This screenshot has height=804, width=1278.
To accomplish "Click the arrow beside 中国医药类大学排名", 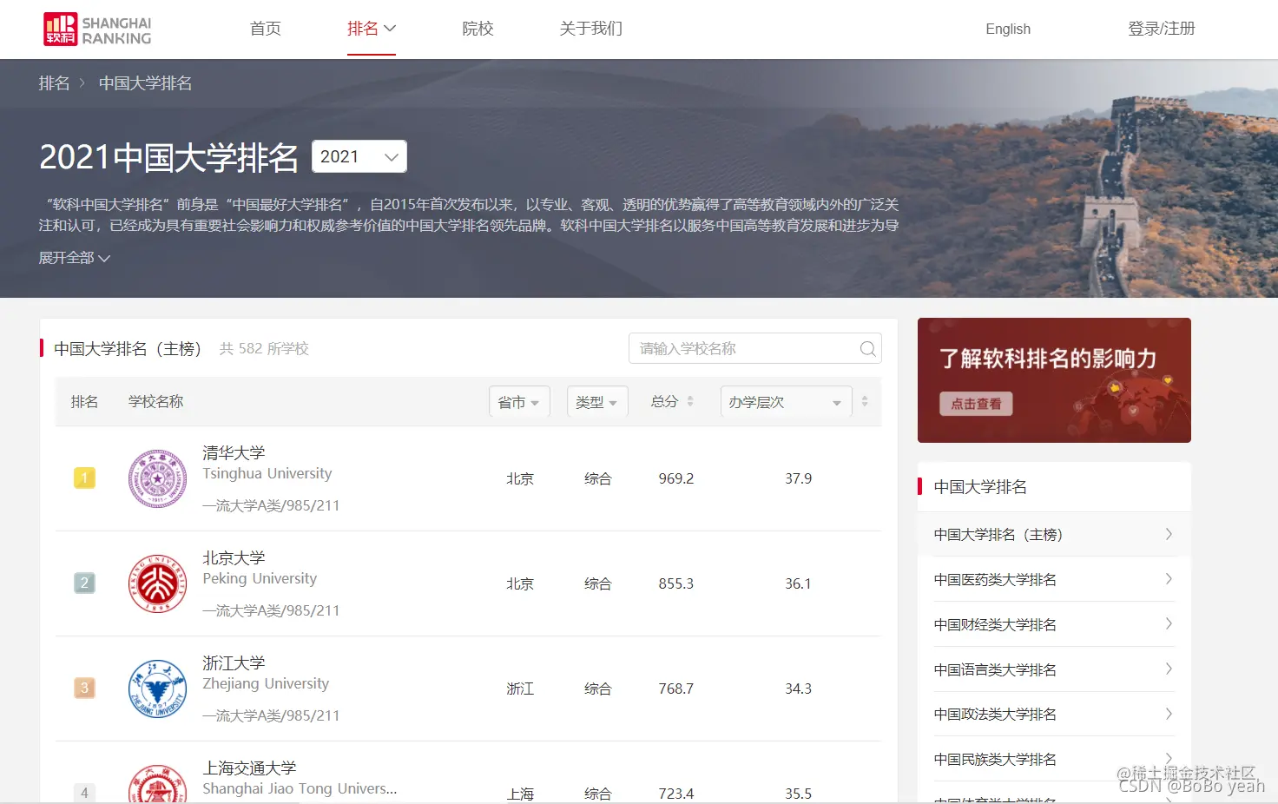I will tap(1169, 579).
